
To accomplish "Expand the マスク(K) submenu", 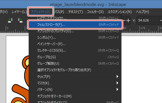I will click(x=75, y=83).
